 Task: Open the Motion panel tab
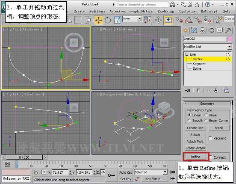(212, 30)
